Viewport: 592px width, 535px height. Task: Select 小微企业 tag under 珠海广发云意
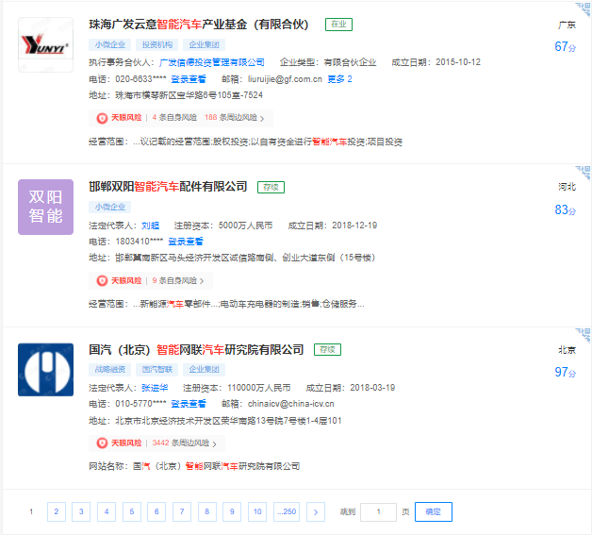(110, 44)
